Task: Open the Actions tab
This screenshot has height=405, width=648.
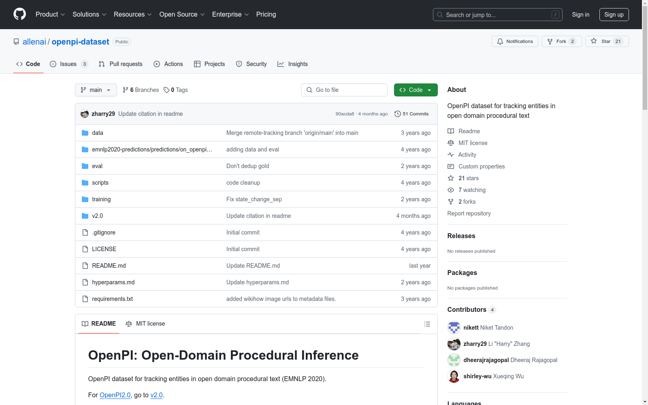Action: point(168,64)
